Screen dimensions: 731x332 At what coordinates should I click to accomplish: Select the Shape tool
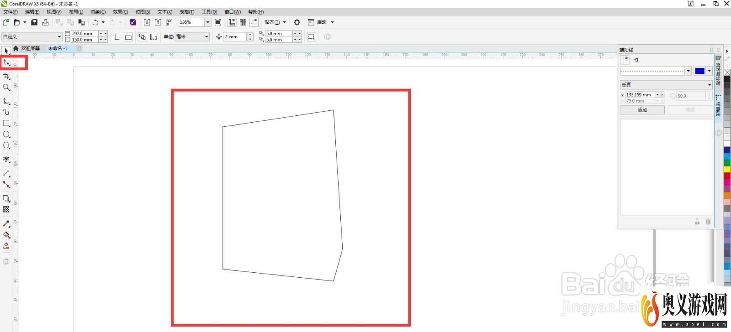click(x=6, y=62)
